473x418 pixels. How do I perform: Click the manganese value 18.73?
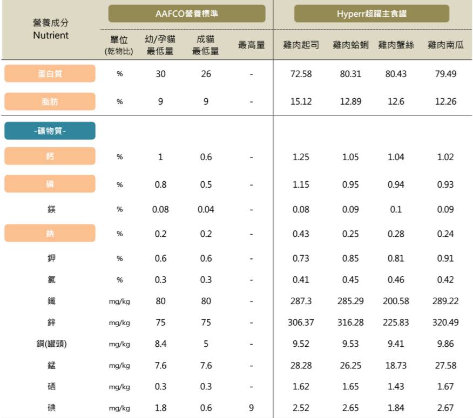coord(396,366)
